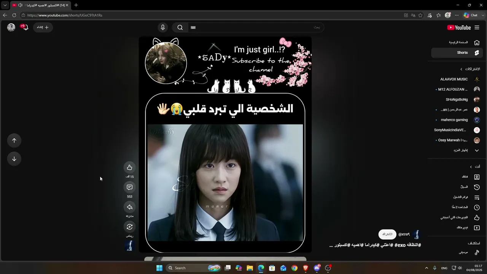
Task: Click the Edge translate page icon
Action: click(x=413, y=15)
